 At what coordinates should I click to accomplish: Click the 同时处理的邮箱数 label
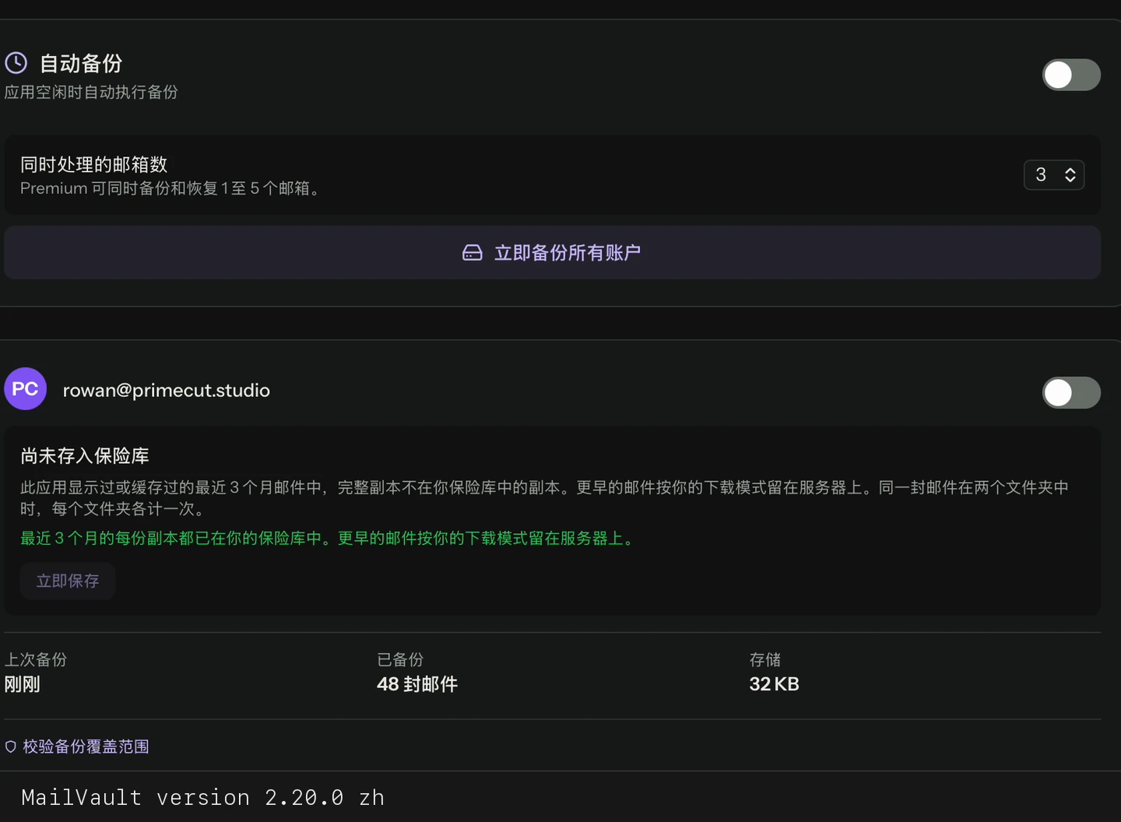coord(94,164)
